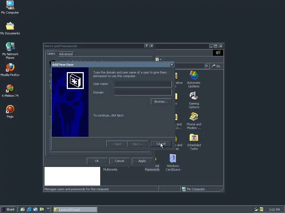Close the Add New User dialog
Screen dimensions: 285x213
tap(171, 64)
